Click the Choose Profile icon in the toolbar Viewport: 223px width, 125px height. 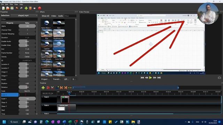coord(30,8)
